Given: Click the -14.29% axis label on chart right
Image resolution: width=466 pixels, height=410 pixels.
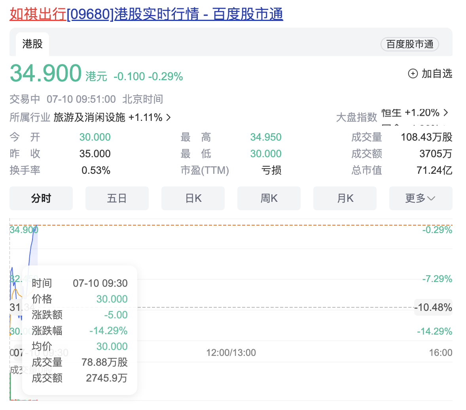Looking at the screenshot, I should point(434,331).
